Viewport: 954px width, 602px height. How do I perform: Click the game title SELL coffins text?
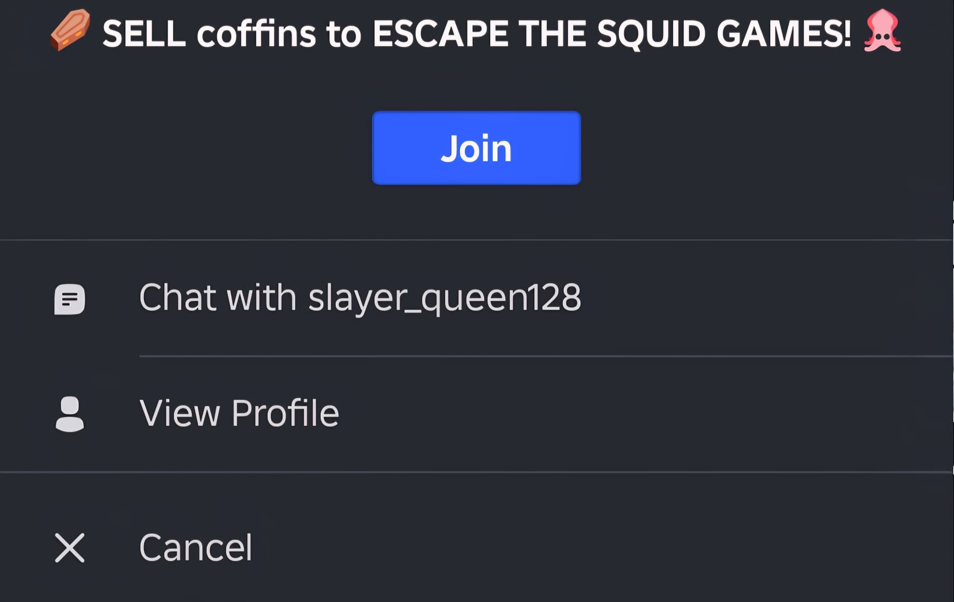[x=209, y=34]
